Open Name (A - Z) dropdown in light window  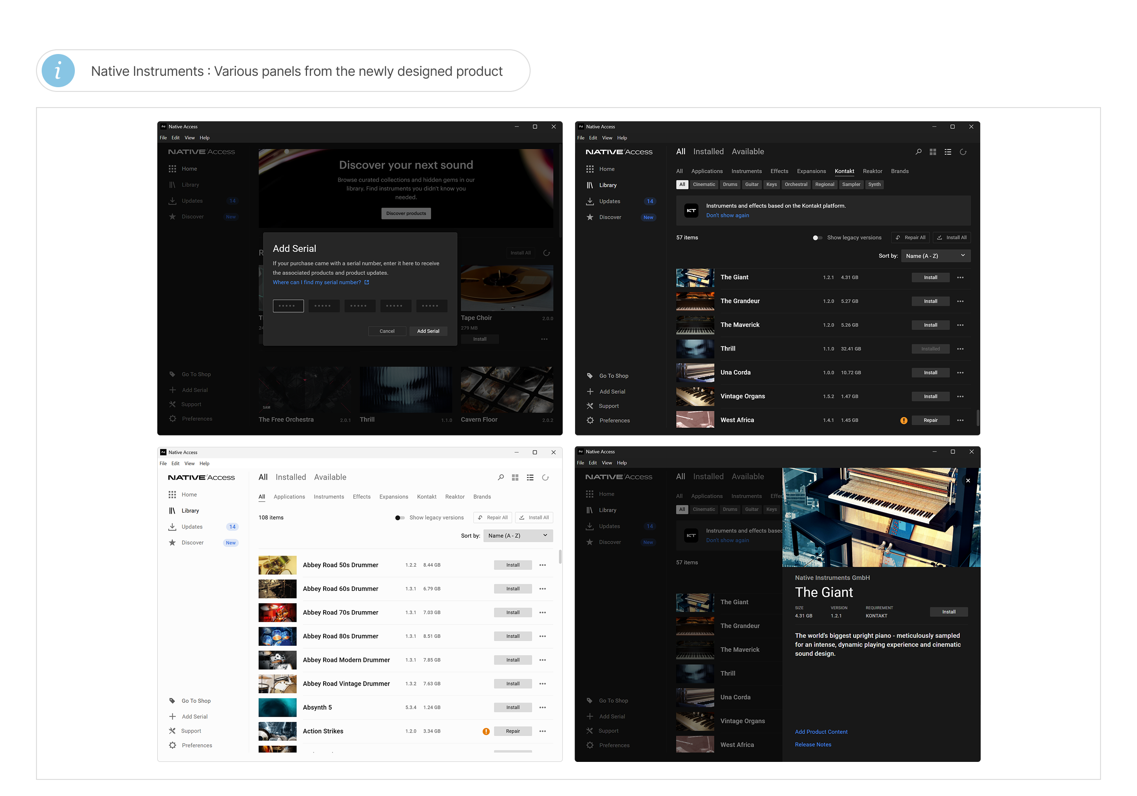[518, 535]
